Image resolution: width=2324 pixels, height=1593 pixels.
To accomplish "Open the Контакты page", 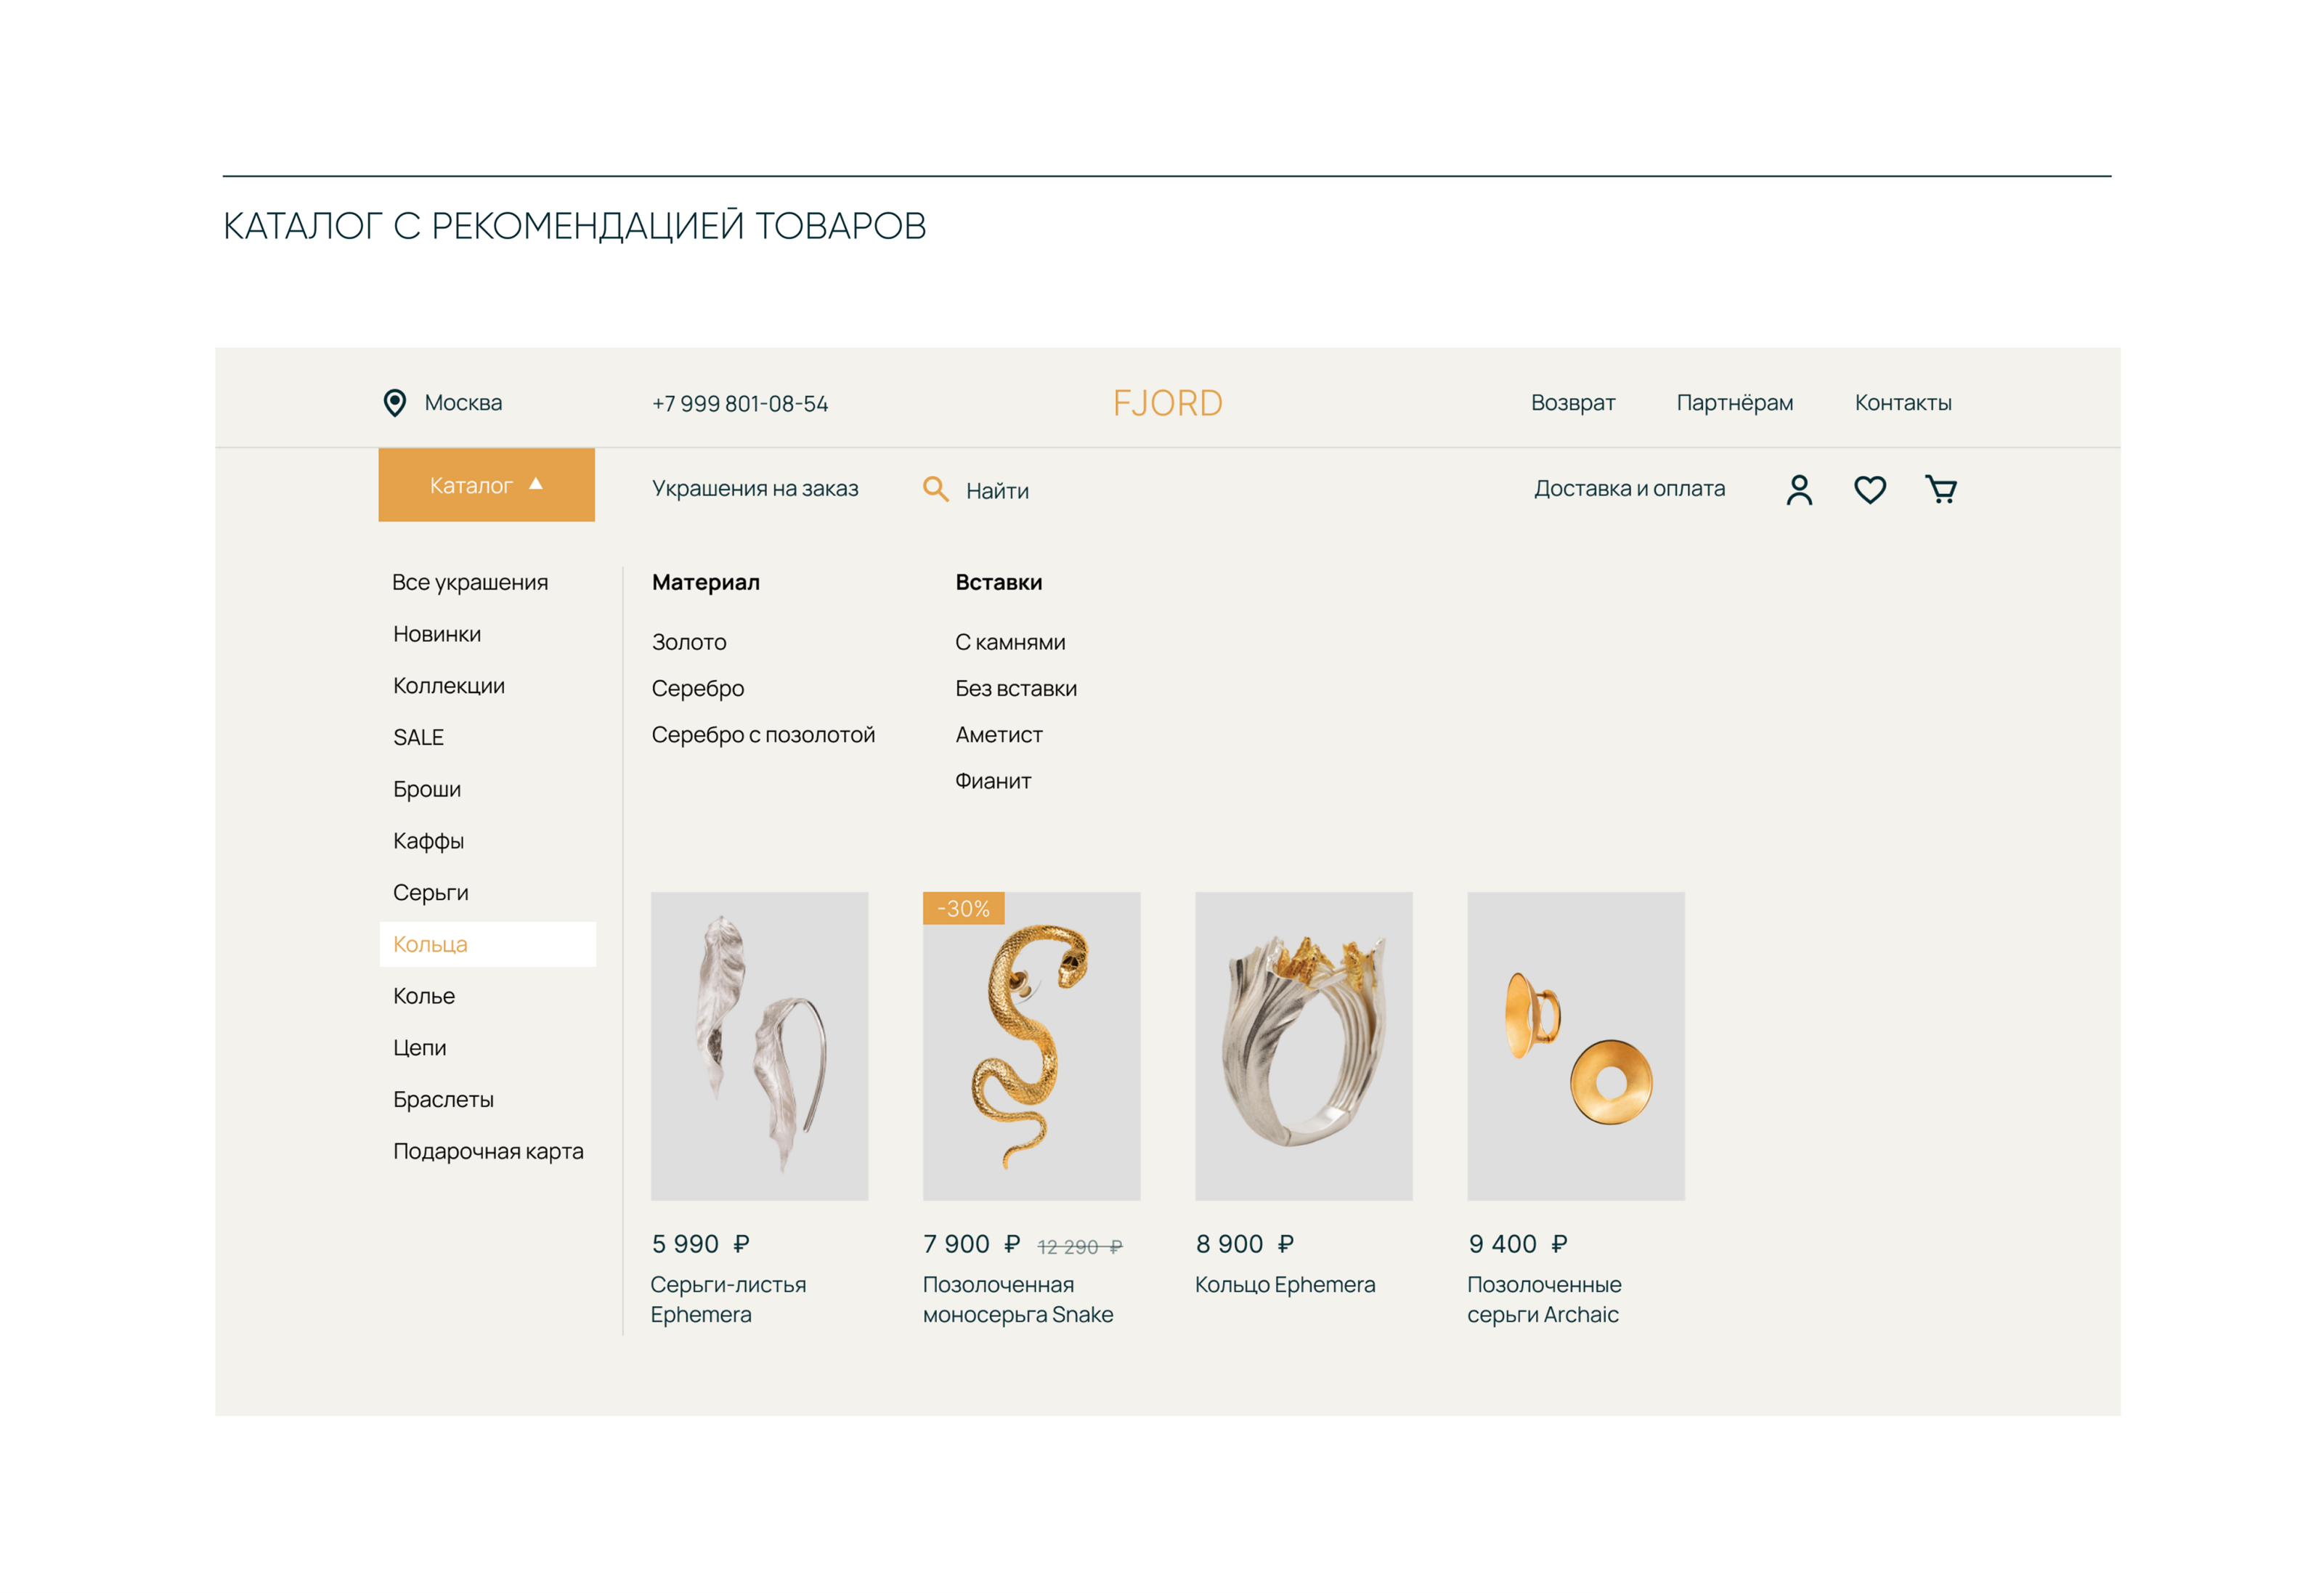I will click(1902, 403).
